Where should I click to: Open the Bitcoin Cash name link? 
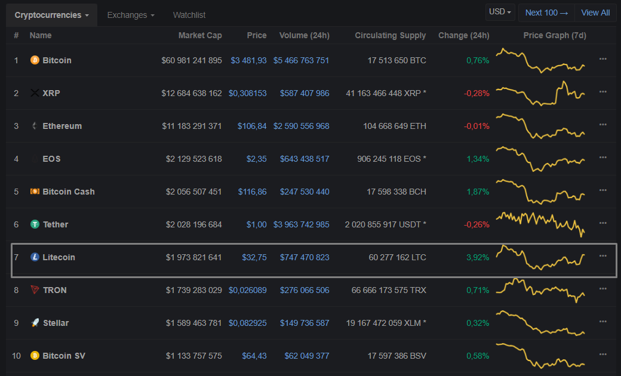coord(69,192)
